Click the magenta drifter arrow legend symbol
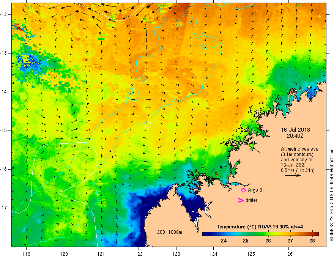Viewport: 334px width, 258px height. [241, 200]
